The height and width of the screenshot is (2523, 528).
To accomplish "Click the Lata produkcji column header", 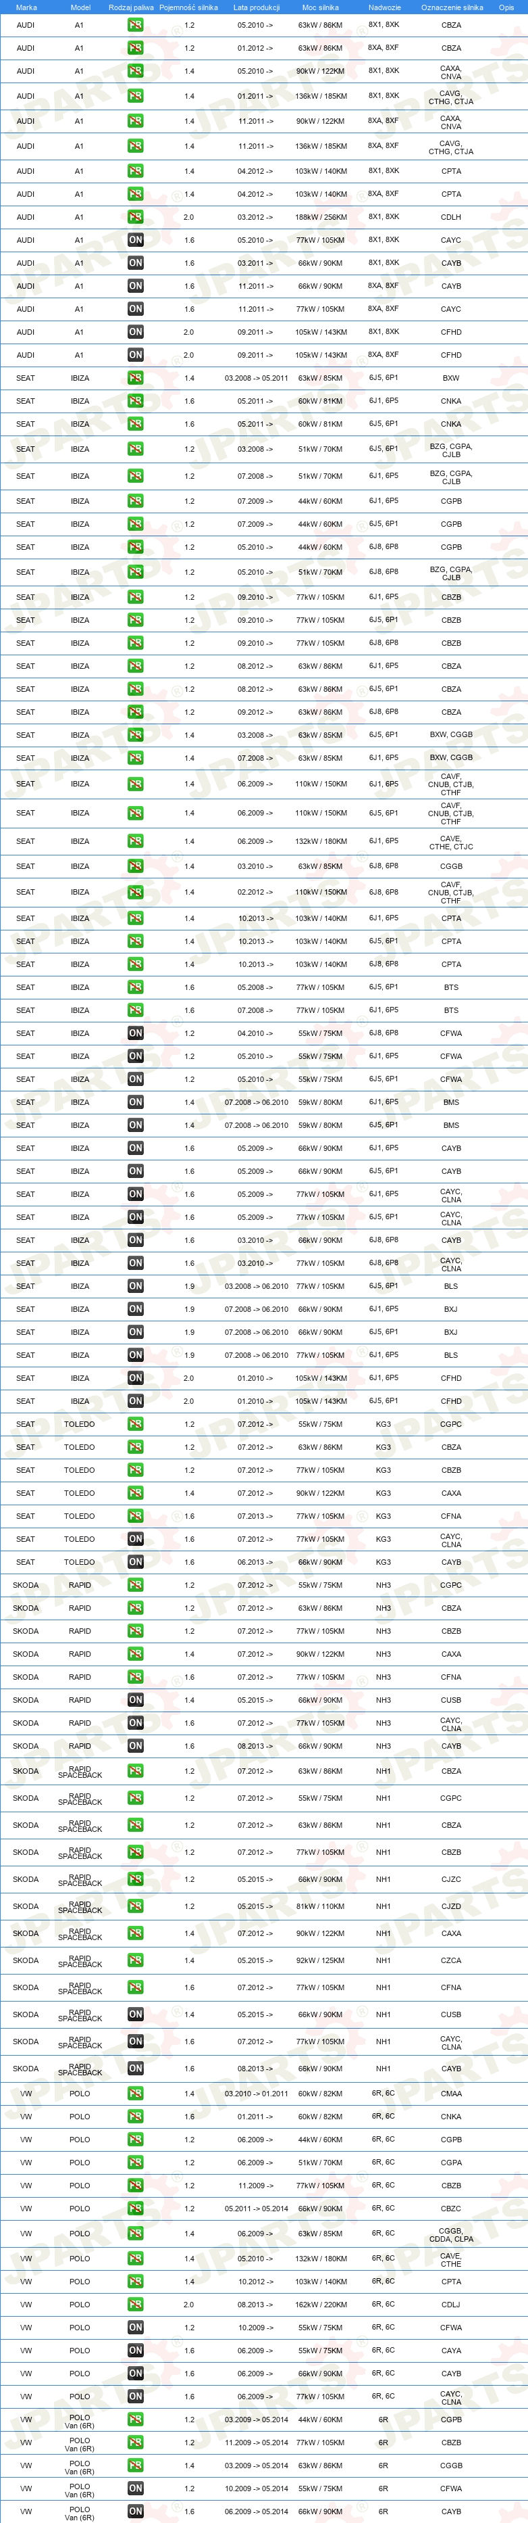I will tap(256, 7).
